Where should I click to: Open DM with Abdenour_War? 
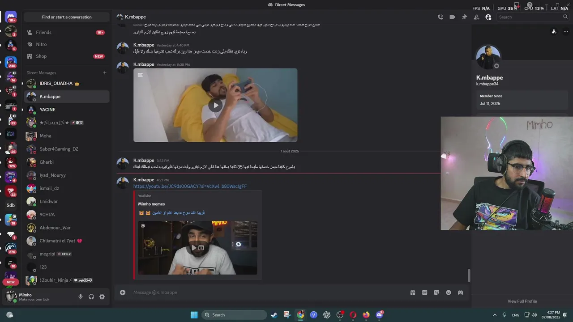[67, 228]
